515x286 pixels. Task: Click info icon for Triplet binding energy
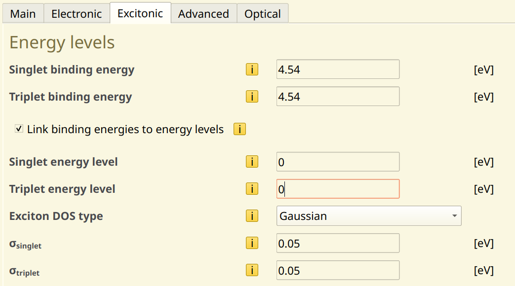pyautogui.click(x=252, y=97)
